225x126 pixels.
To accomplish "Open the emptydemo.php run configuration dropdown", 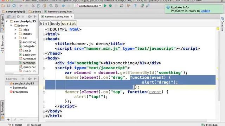I will click(x=88, y=6).
